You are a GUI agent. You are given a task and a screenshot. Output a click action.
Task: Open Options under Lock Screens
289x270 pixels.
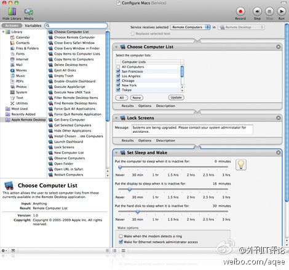click(144, 140)
